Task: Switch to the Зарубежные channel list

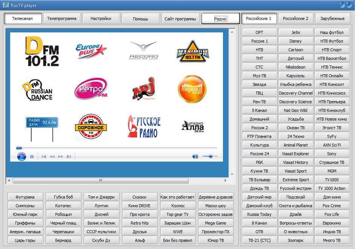Action: [x=332, y=18]
